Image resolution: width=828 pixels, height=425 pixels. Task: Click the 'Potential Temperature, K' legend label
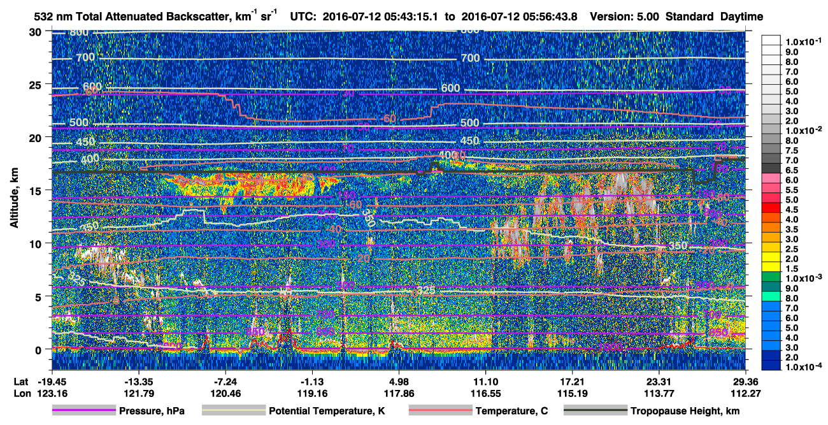pyautogui.click(x=327, y=412)
